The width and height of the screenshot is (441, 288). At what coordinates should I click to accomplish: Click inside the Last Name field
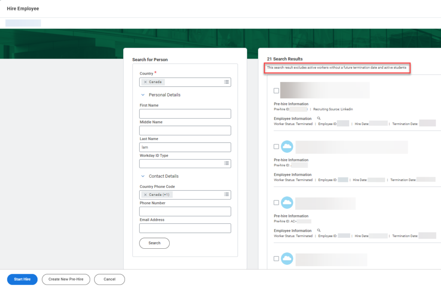[x=185, y=147]
